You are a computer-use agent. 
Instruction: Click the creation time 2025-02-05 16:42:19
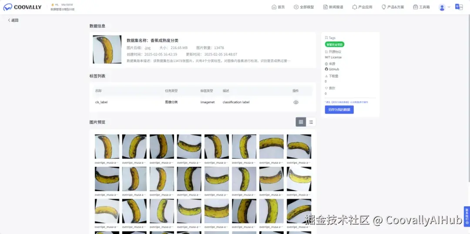(x=161, y=54)
